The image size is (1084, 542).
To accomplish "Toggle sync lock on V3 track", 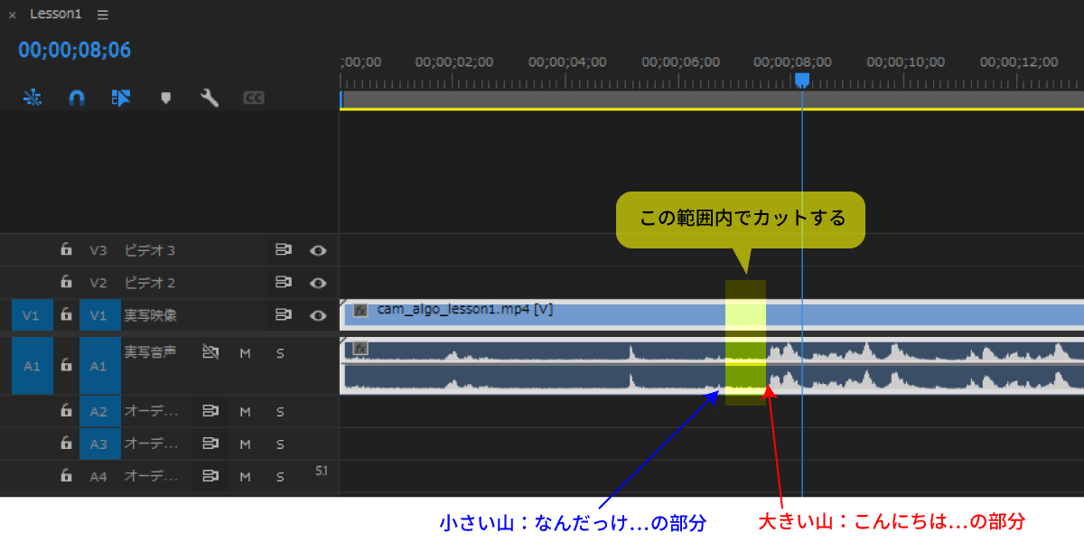I will (x=283, y=249).
